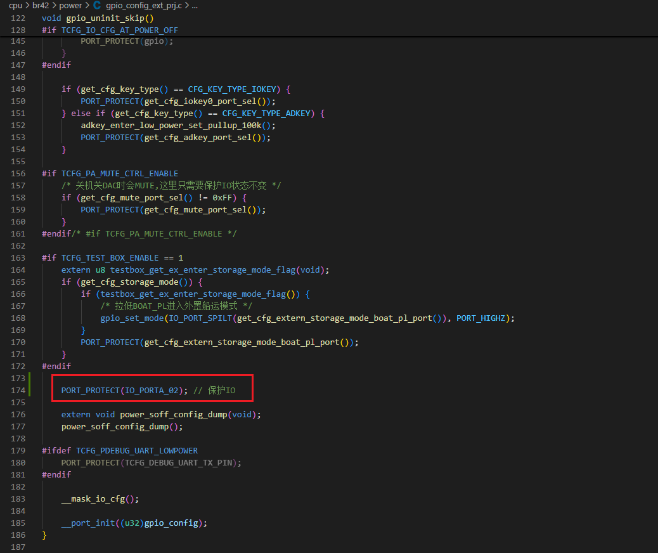Jump to sticky header void gpio_uninit_skip()
The height and width of the screenshot is (553, 658).
click(98, 18)
